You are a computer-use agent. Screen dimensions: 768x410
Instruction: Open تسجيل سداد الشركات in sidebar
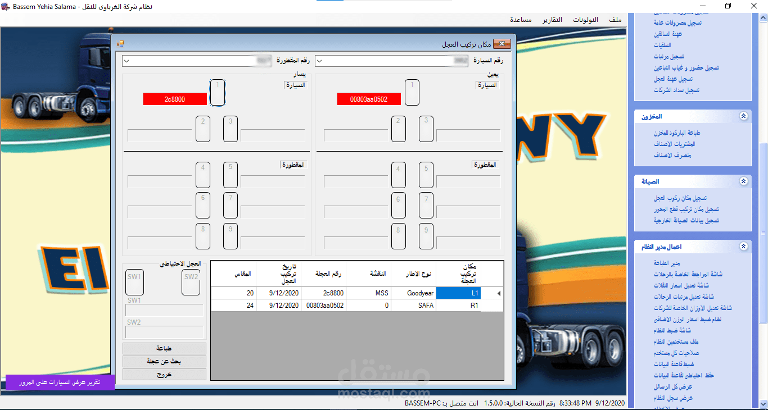pos(676,90)
